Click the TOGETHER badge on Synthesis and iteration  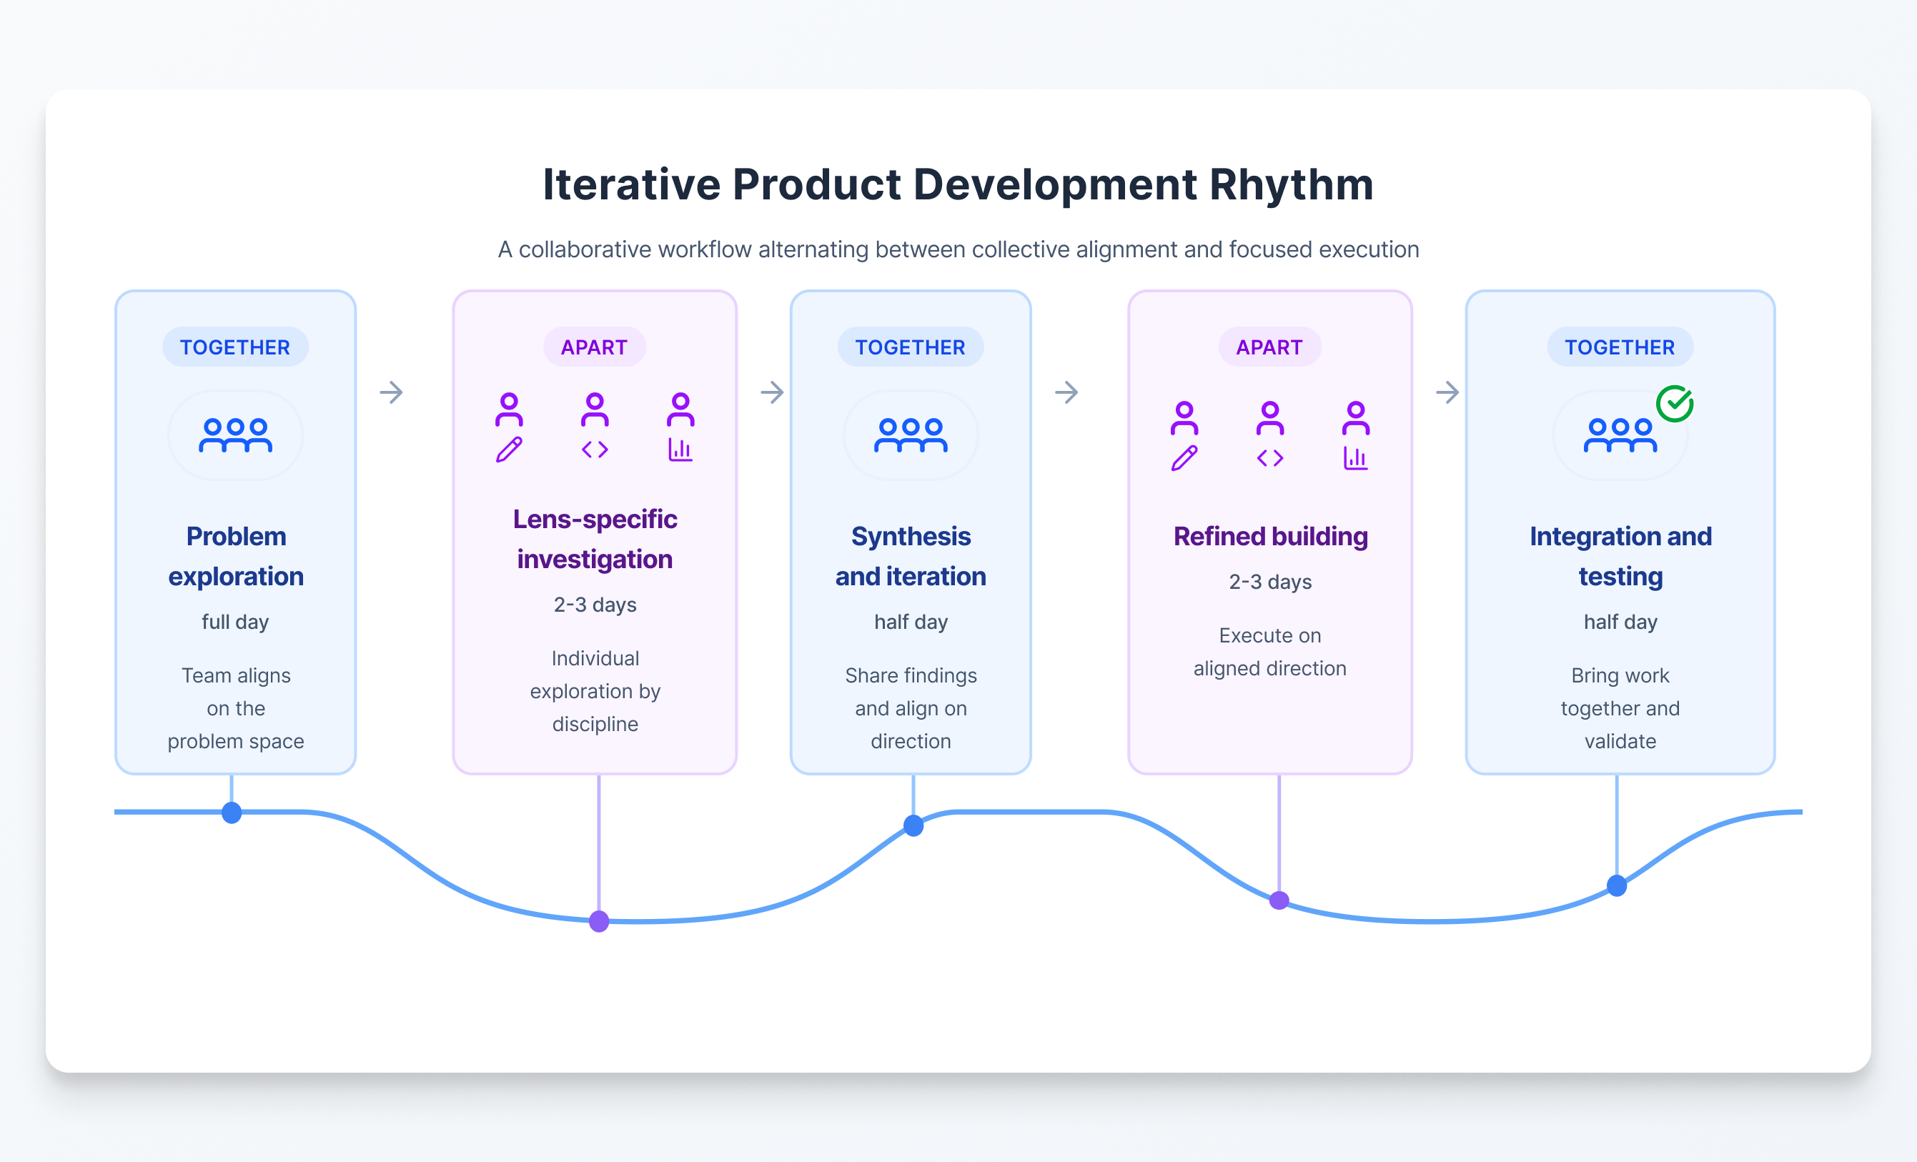911,347
